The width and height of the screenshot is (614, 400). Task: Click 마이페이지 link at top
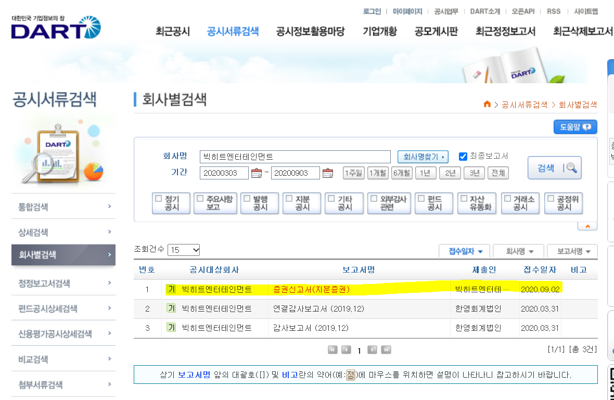point(407,11)
